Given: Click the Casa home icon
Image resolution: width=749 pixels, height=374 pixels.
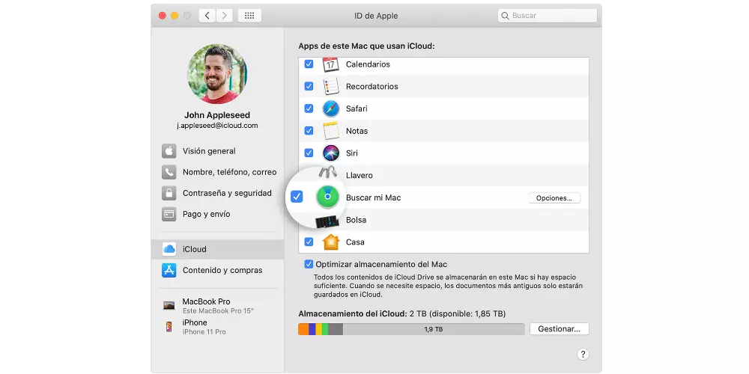Looking at the screenshot, I should [330, 242].
